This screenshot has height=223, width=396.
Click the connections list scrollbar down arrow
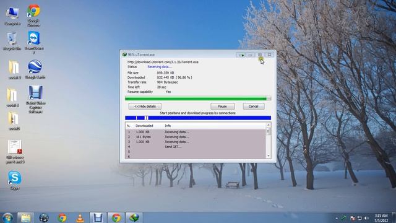point(269,156)
